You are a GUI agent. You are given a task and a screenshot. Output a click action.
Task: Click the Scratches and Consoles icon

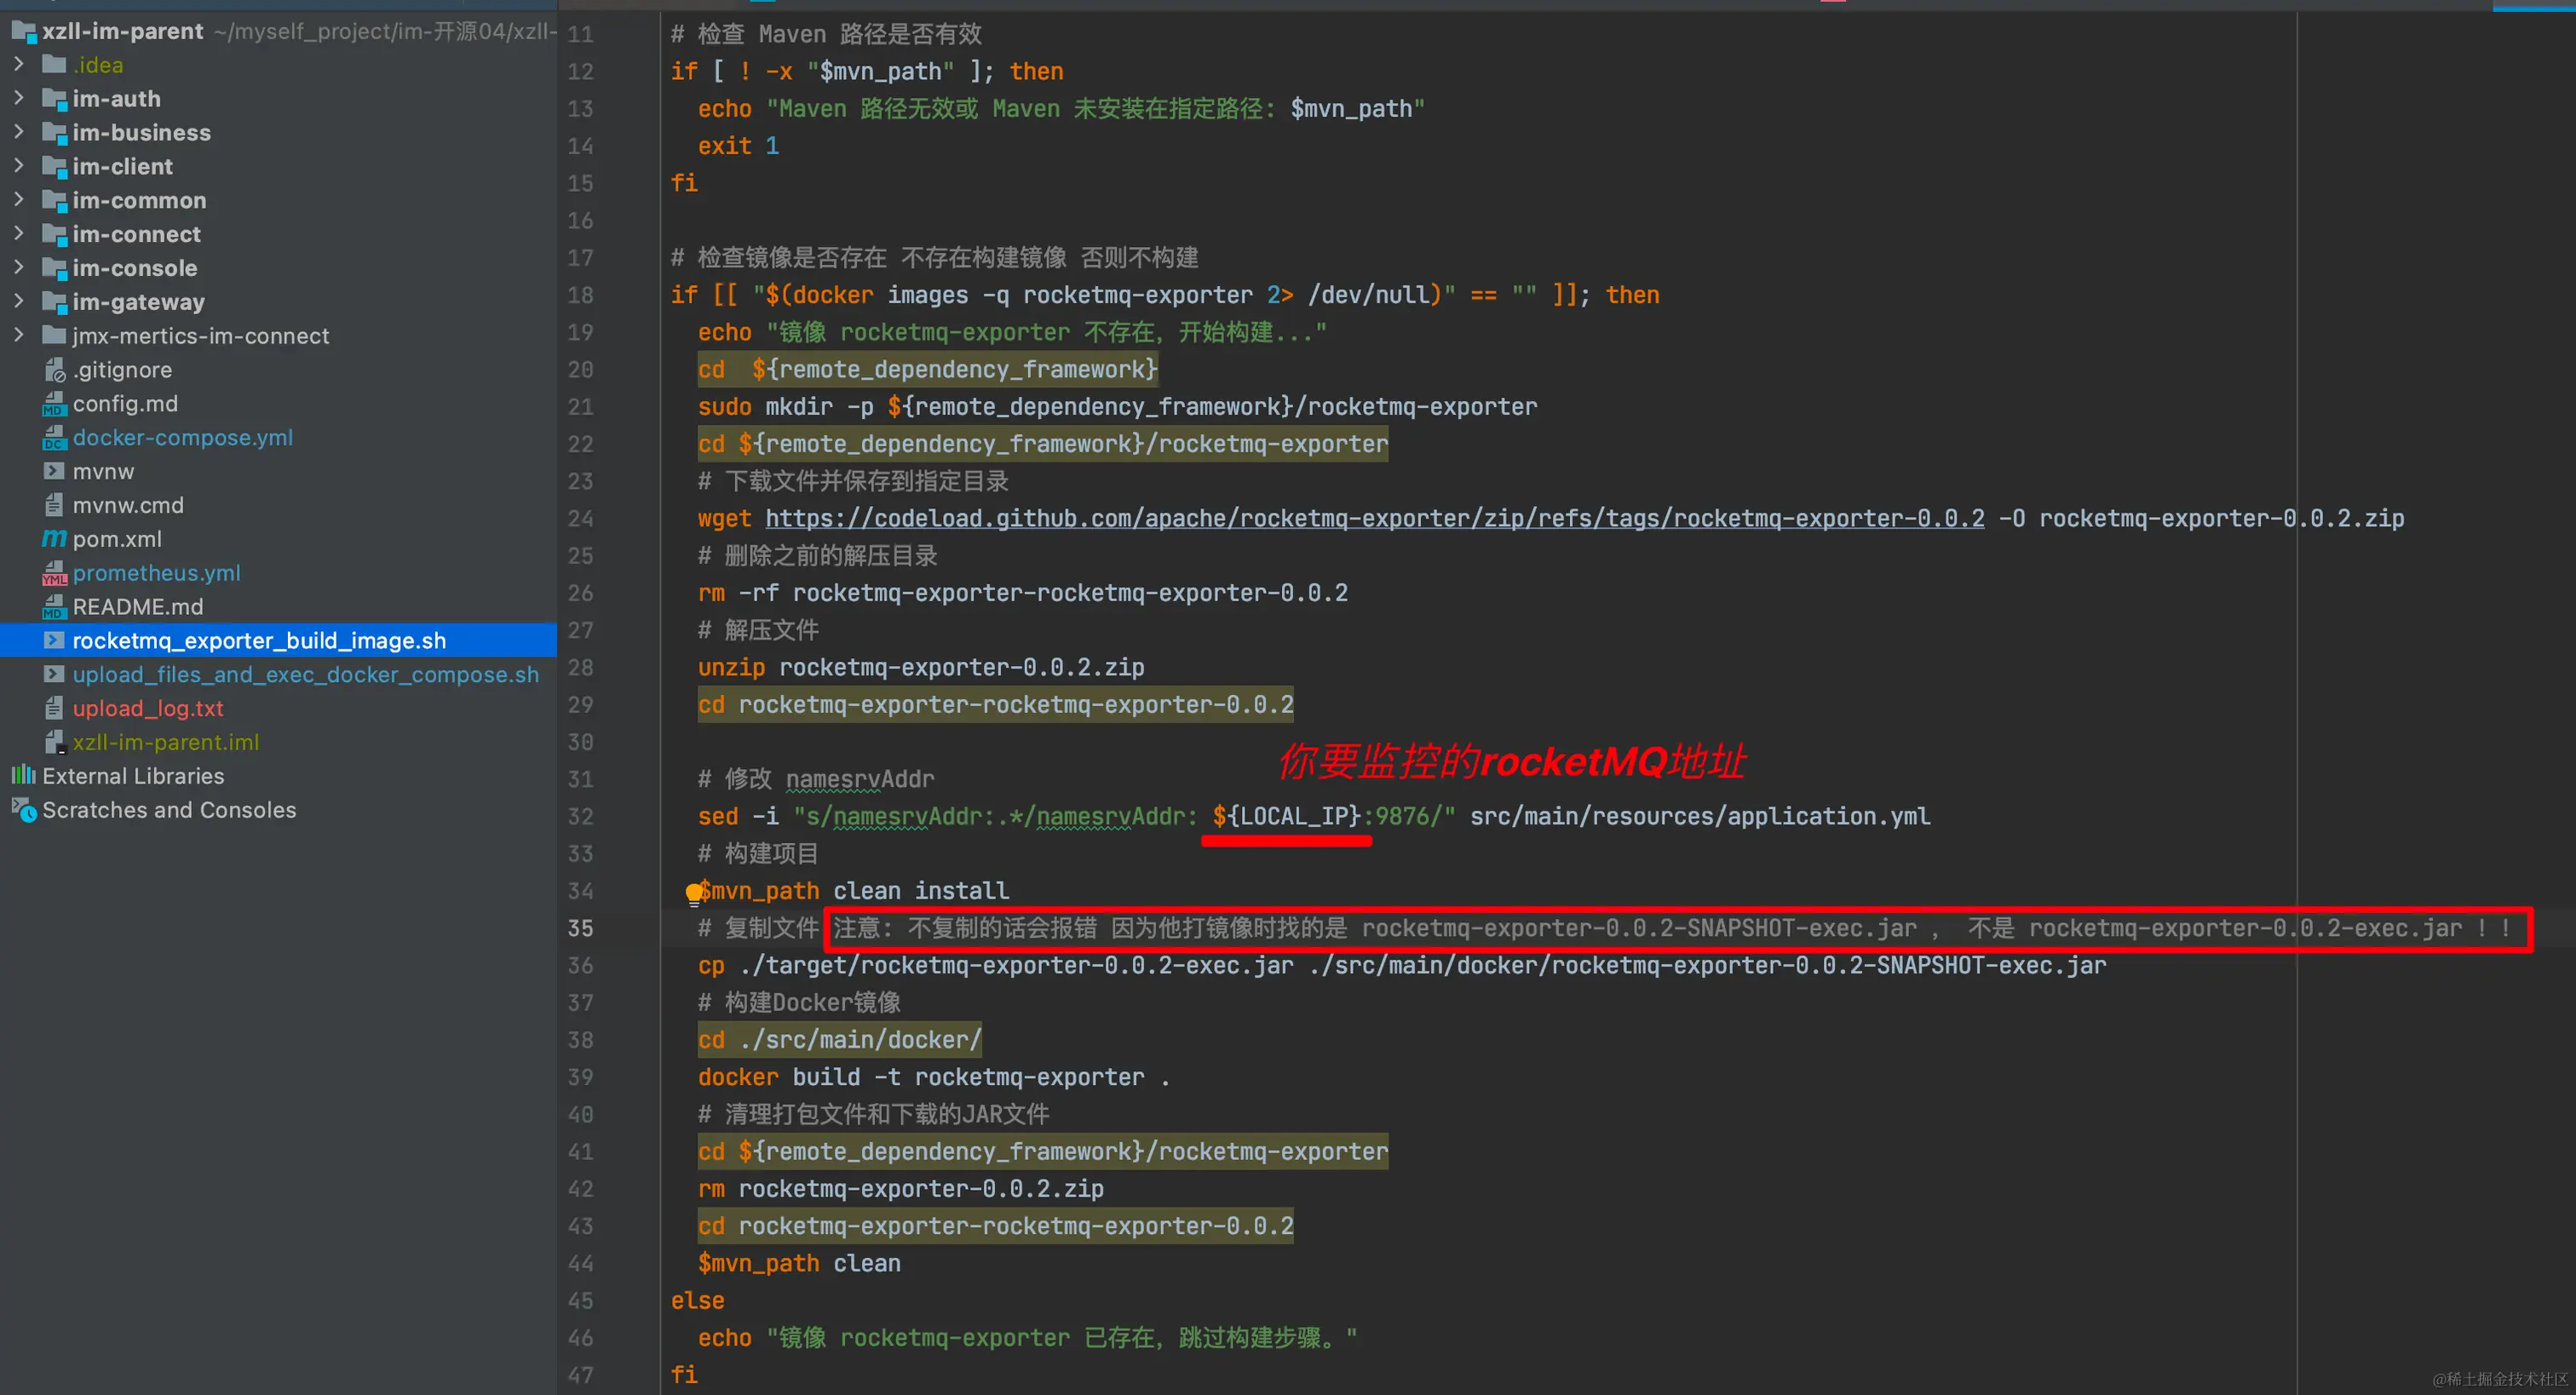point(23,810)
